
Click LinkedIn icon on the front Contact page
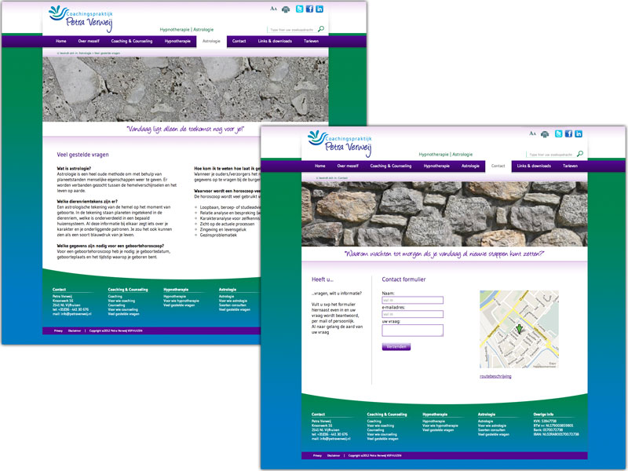579,134
